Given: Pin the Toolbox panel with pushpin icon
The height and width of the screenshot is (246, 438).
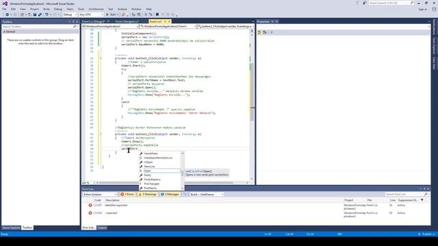Looking at the screenshot, I should [x=73, y=21].
